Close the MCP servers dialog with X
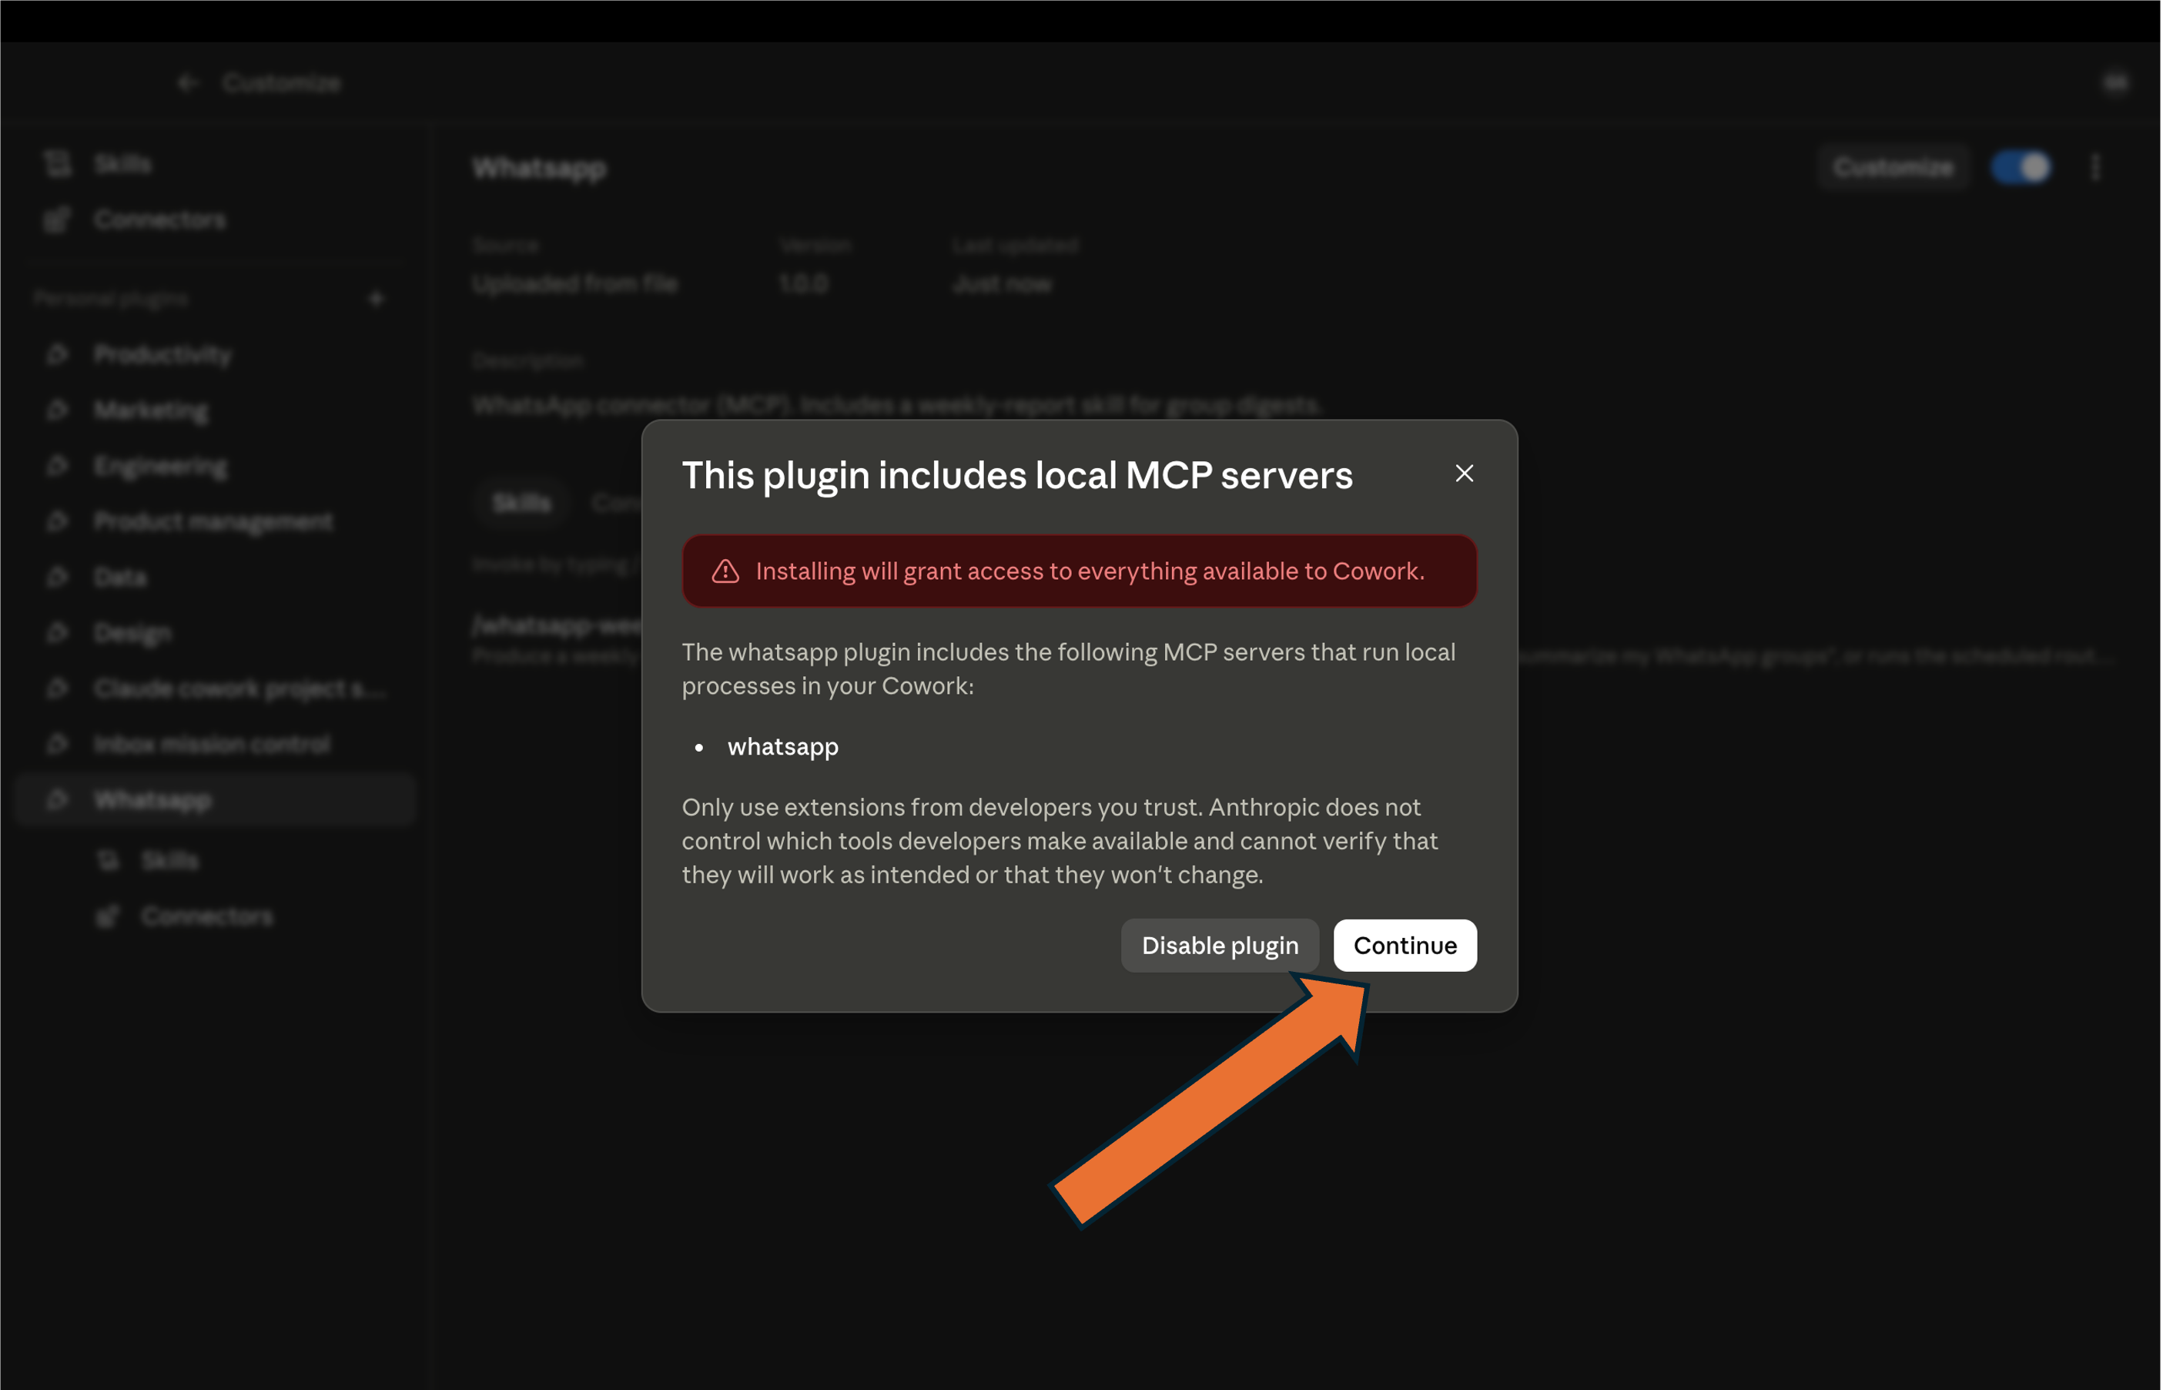 [x=1464, y=473]
